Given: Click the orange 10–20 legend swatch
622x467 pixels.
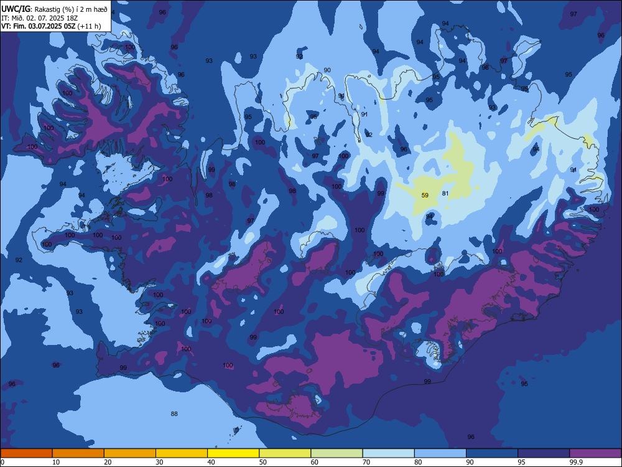Looking at the screenshot, I should (x=78, y=453).
